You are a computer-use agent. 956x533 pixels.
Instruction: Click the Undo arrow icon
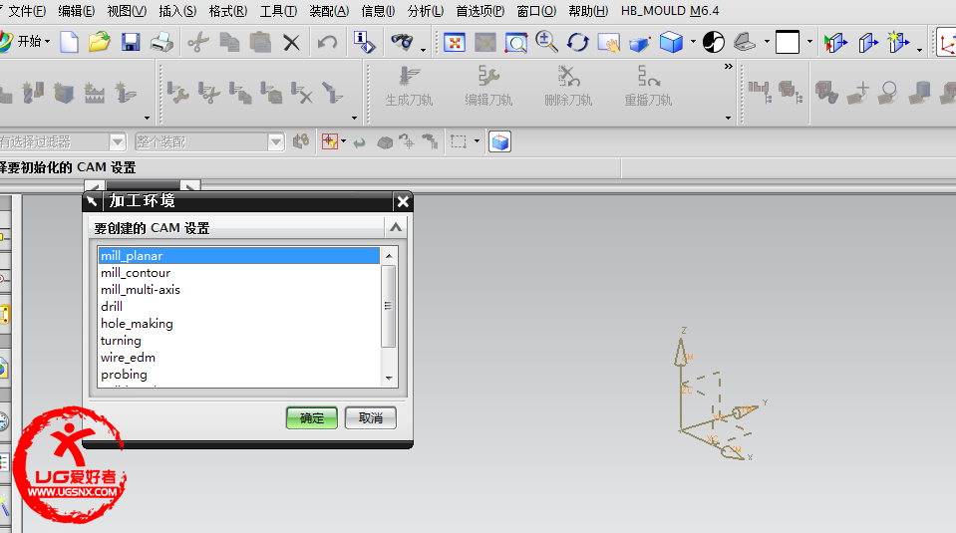[327, 42]
